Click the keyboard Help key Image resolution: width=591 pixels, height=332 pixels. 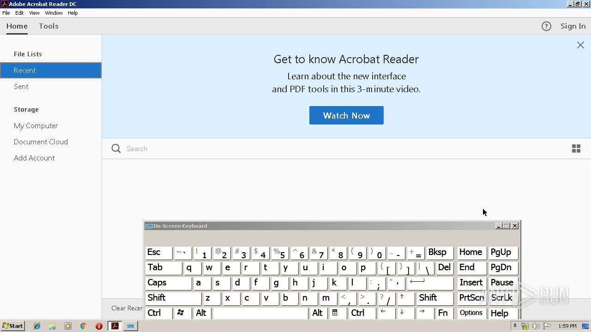coord(503,313)
